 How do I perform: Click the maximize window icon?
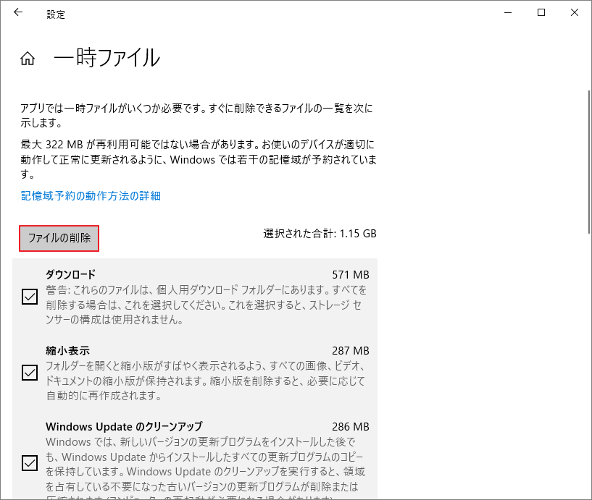point(541,12)
